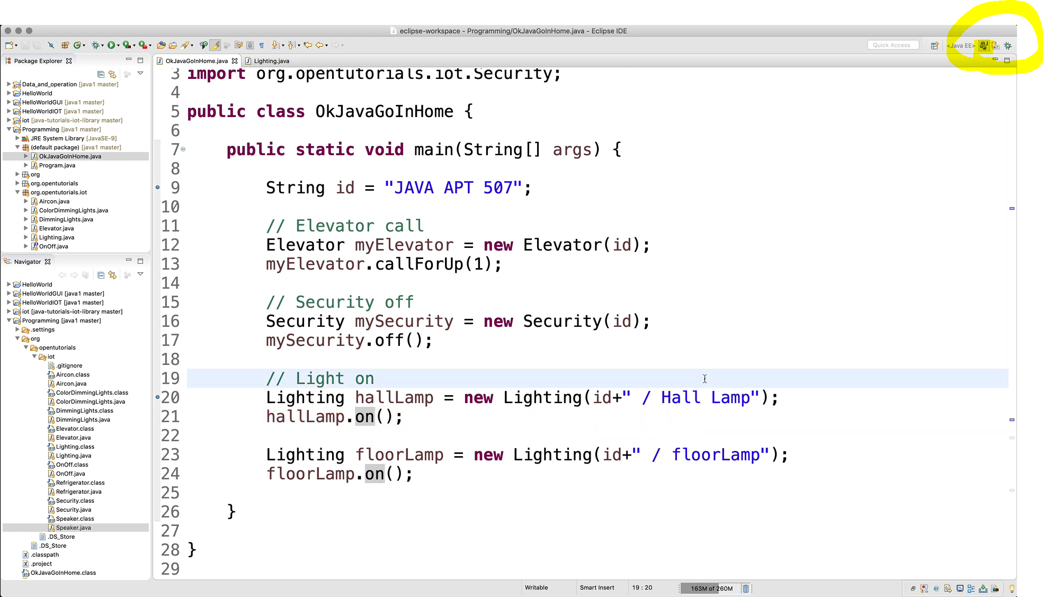Click the Quick Access search field
The image size is (1043, 597).
click(892, 46)
